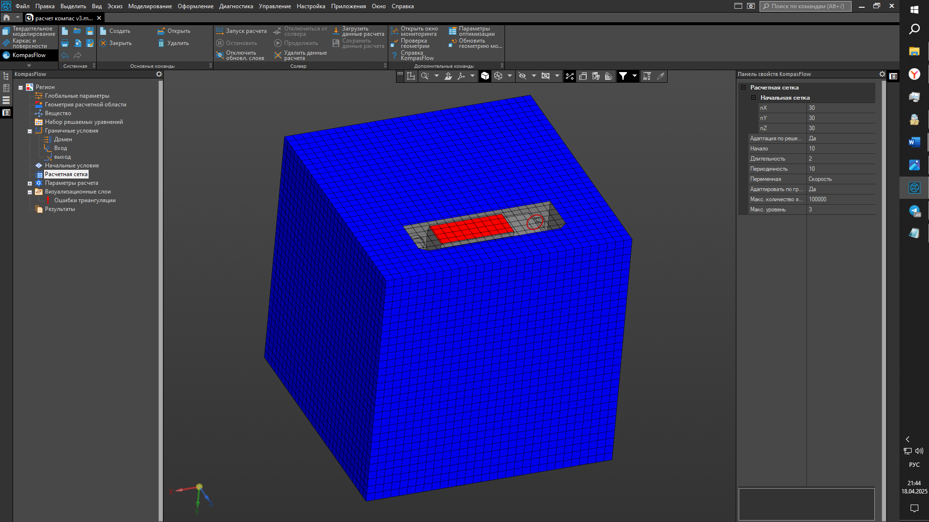
Task: Click Запуск расчета button
Action: click(242, 31)
